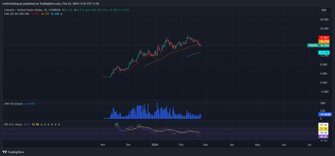Viewport: 335px width, 156px height.
Task: Click the yellow 51.56 RSI axis label
Action: tap(324, 128)
